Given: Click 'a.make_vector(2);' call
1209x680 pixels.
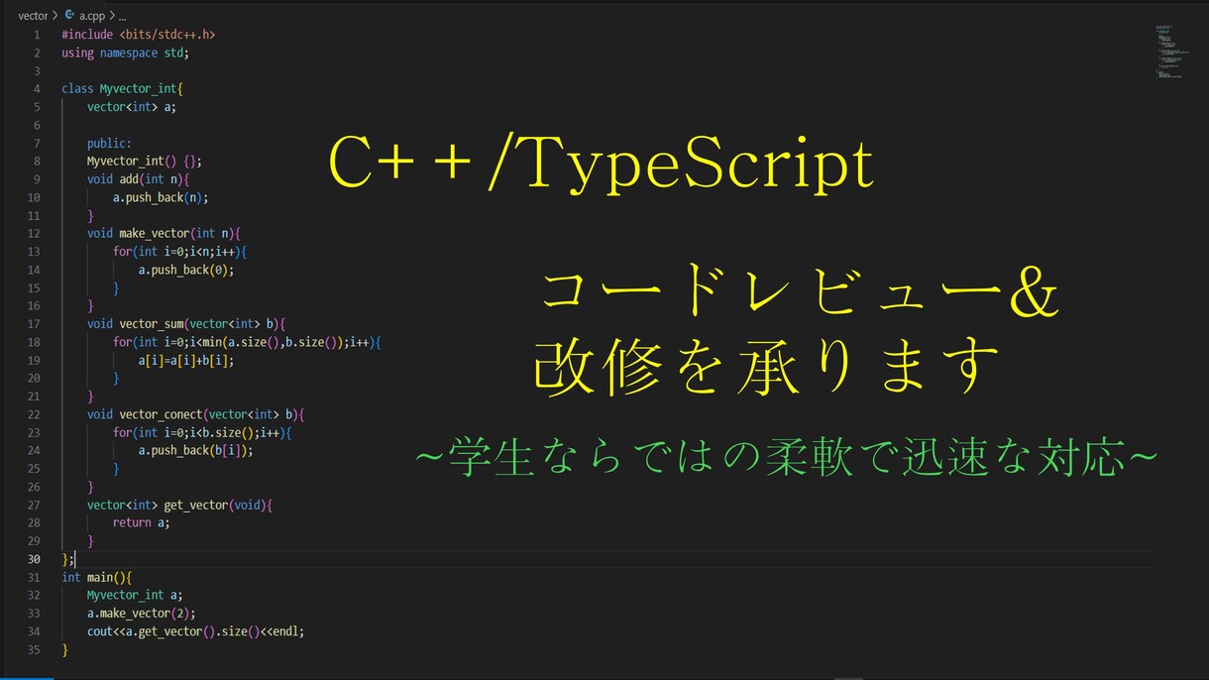Looking at the screenshot, I should pyautogui.click(x=142, y=613).
